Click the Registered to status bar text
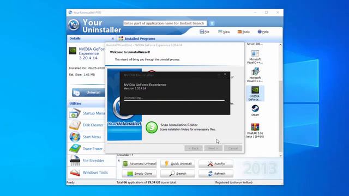This screenshot has width=349, height=196. coord(234,182)
